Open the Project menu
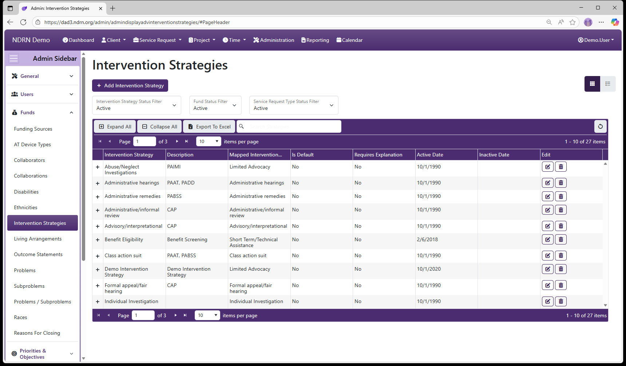 [x=202, y=40]
